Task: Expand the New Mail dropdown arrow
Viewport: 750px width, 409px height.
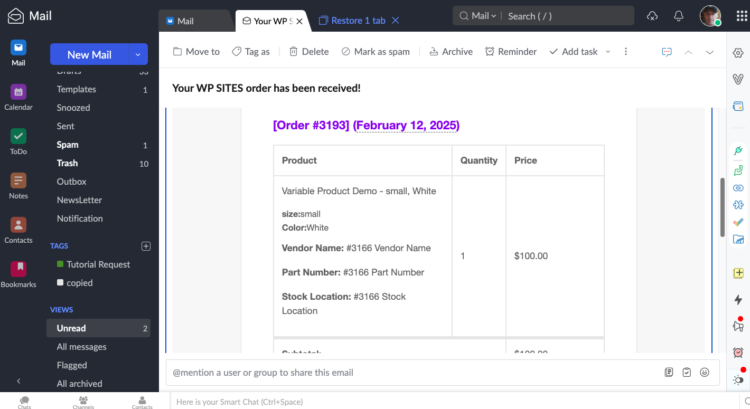Action: (138, 54)
